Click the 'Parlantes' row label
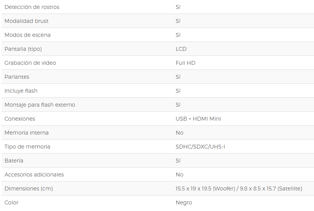 (x=17, y=77)
